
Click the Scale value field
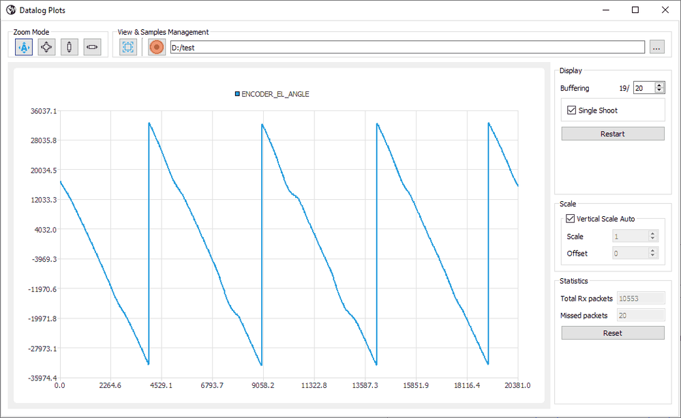tap(630, 237)
